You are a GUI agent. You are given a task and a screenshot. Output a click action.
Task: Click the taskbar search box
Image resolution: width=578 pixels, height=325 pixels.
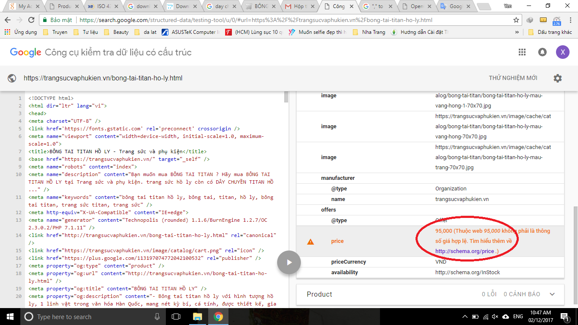point(93,317)
